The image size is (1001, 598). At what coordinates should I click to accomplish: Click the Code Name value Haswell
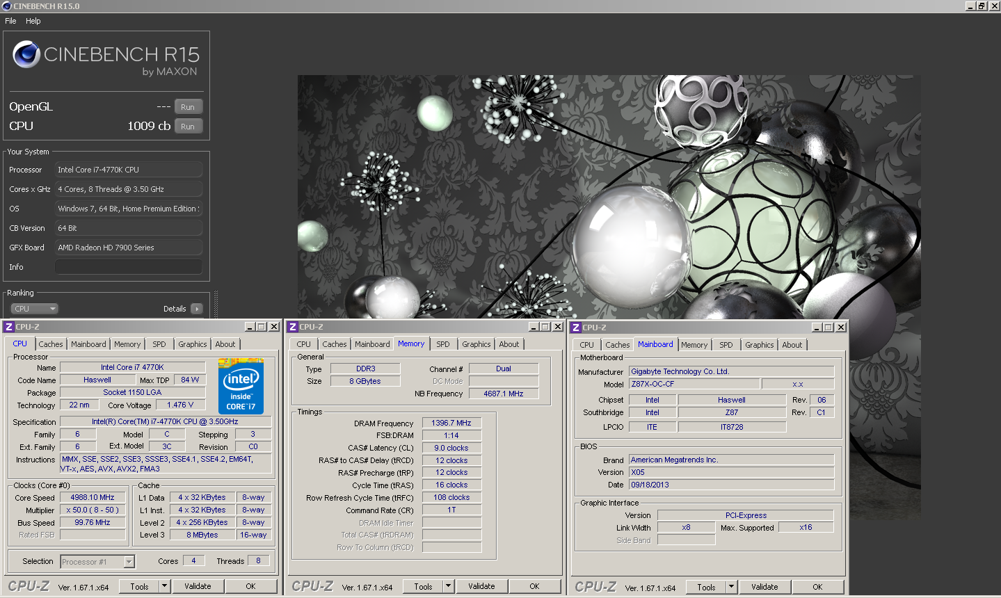click(x=97, y=380)
